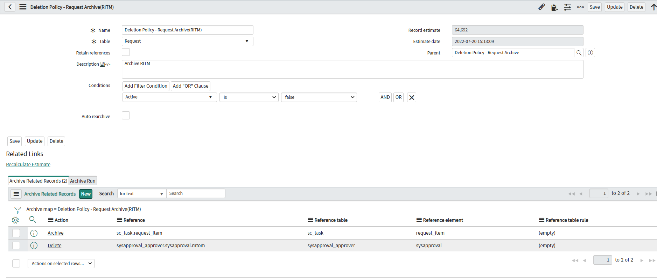The height and width of the screenshot is (279, 657).
Task: Click Add "OR" Clause button
Action: [x=190, y=86]
